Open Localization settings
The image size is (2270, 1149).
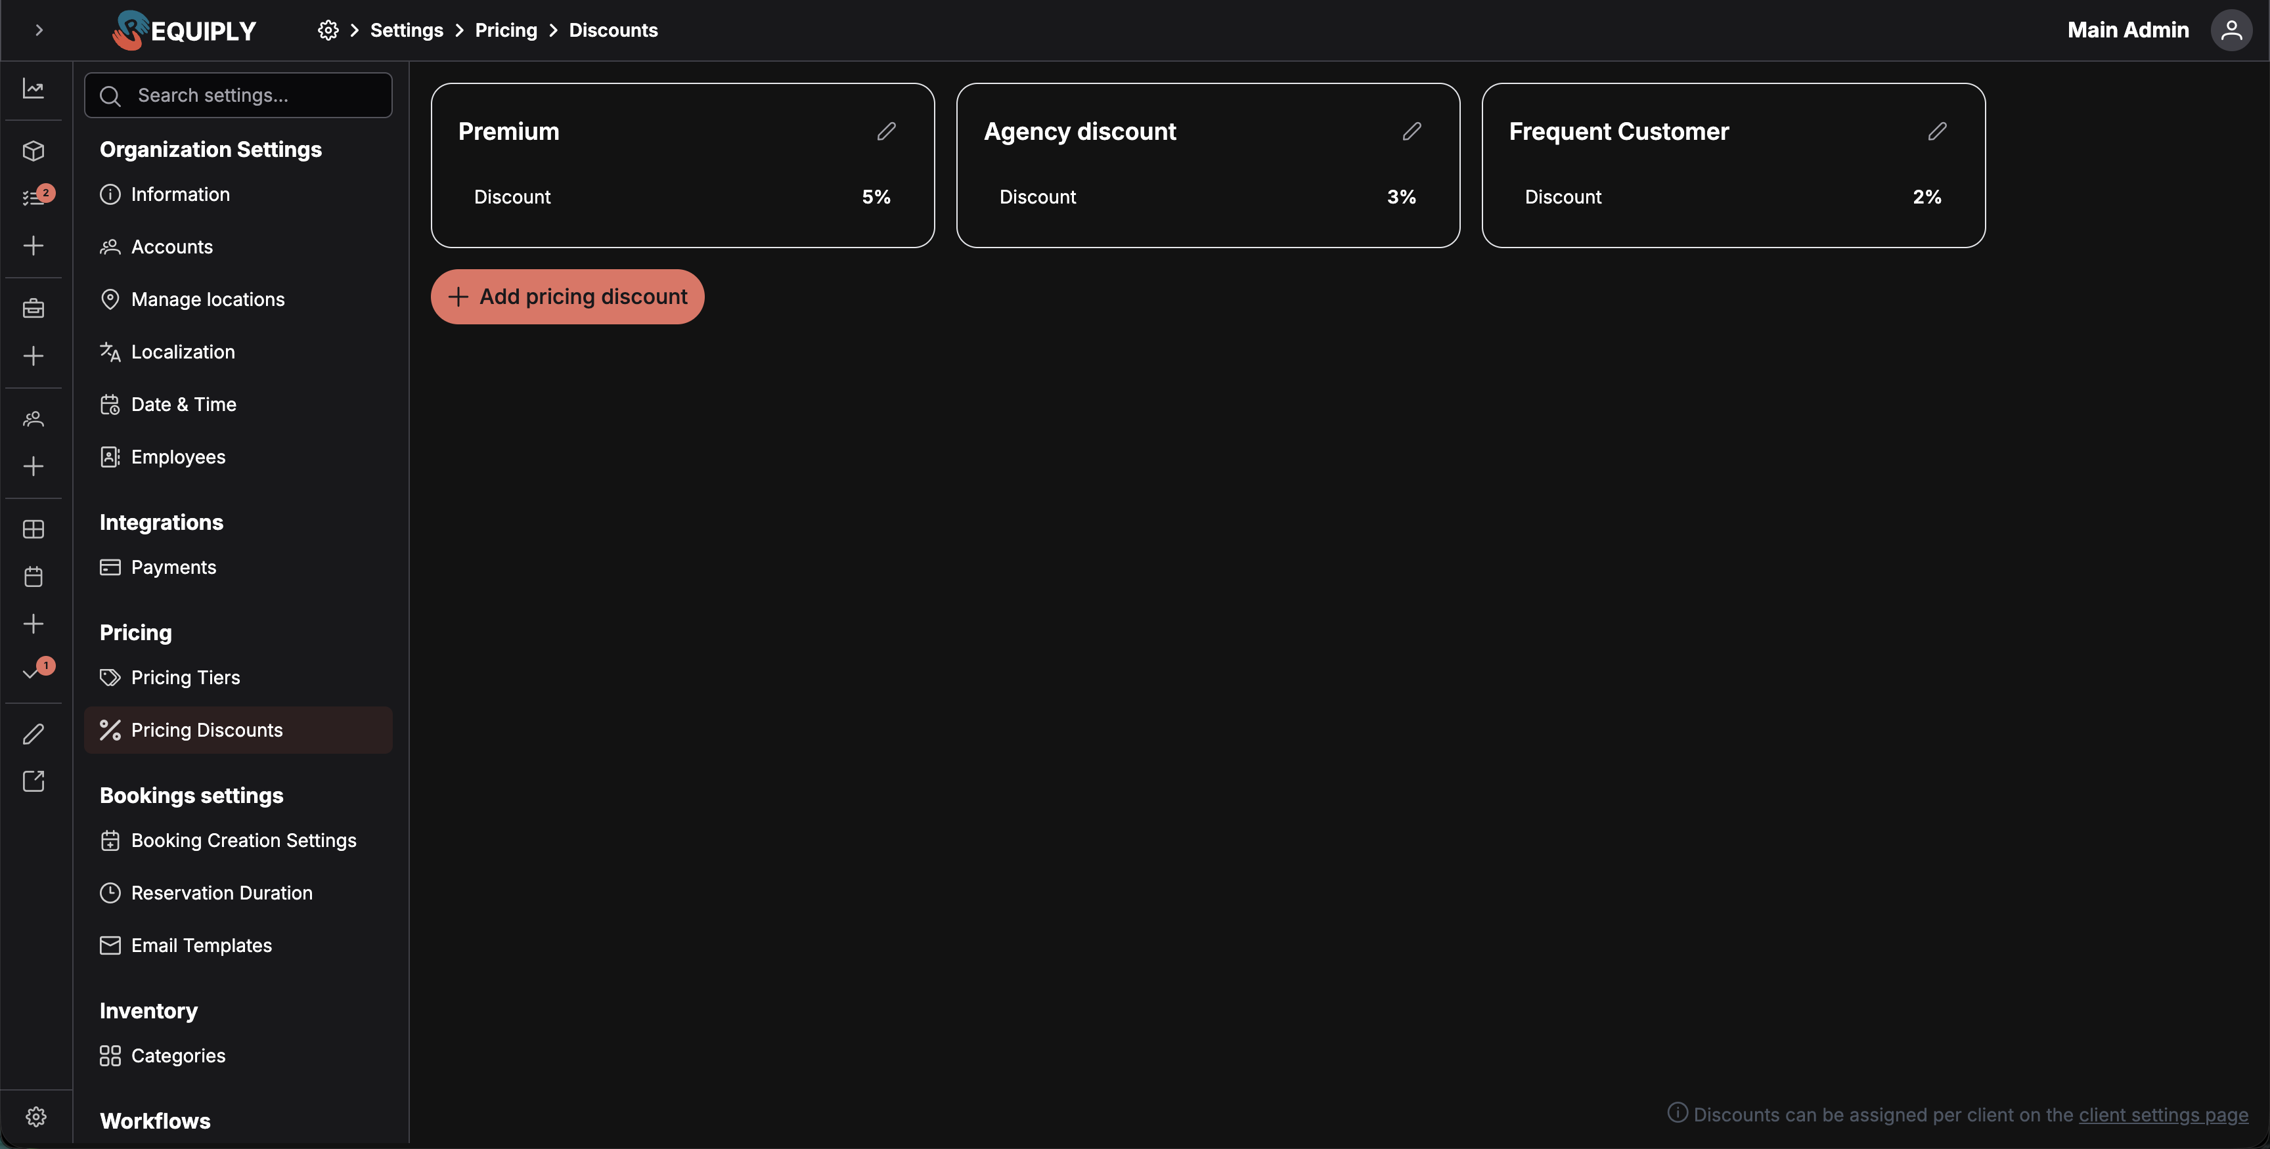click(x=238, y=353)
